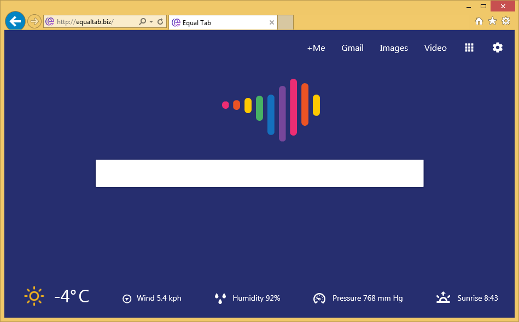
Task: Open the Video search link
Action: coord(435,48)
